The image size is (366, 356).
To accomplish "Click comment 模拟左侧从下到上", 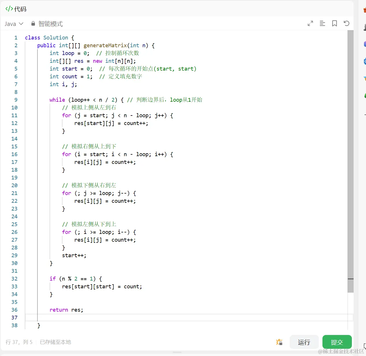I will (94, 224).
